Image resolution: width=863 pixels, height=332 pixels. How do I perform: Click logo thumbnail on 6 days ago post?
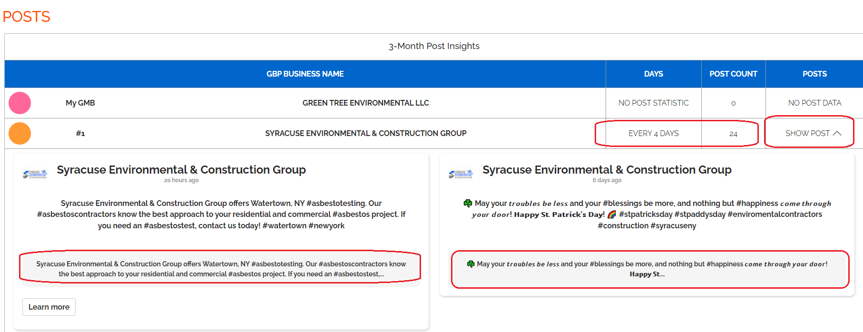[x=461, y=174]
